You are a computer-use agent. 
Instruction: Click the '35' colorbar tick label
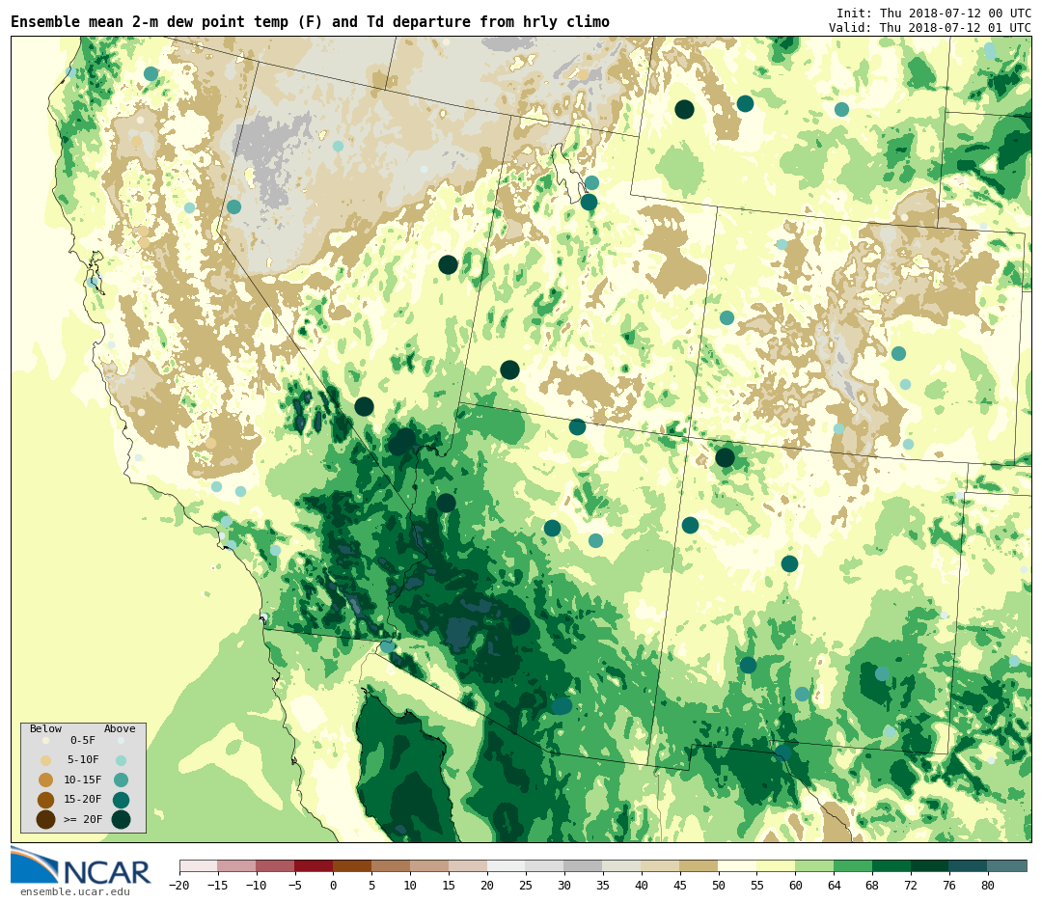point(603,885)
